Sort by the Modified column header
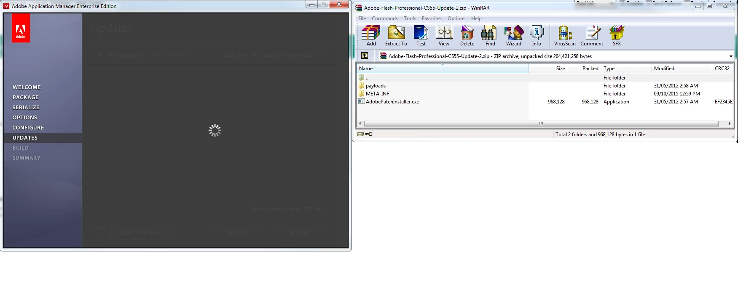Image resolution: width=738 pixels, height=288 pixels. click(x=682, y=68)
